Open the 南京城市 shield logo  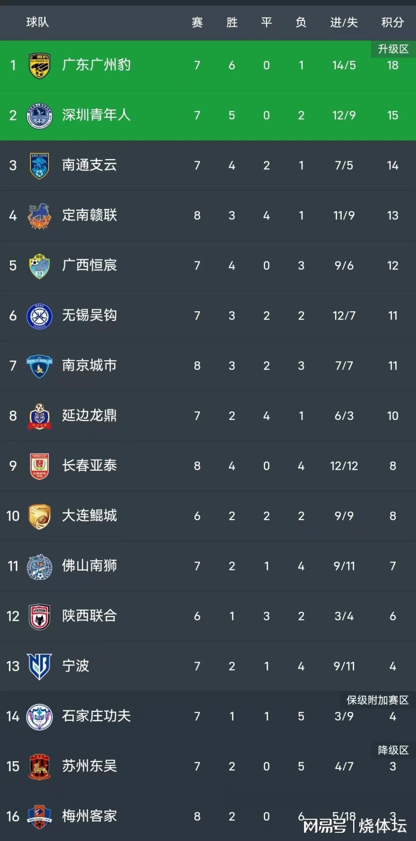point(39,366)
